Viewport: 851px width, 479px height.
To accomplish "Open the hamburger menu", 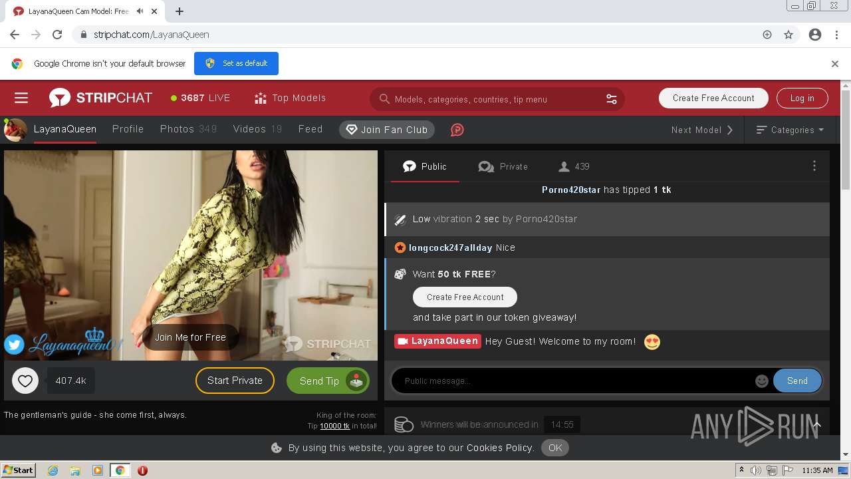I will coord(21,98).
